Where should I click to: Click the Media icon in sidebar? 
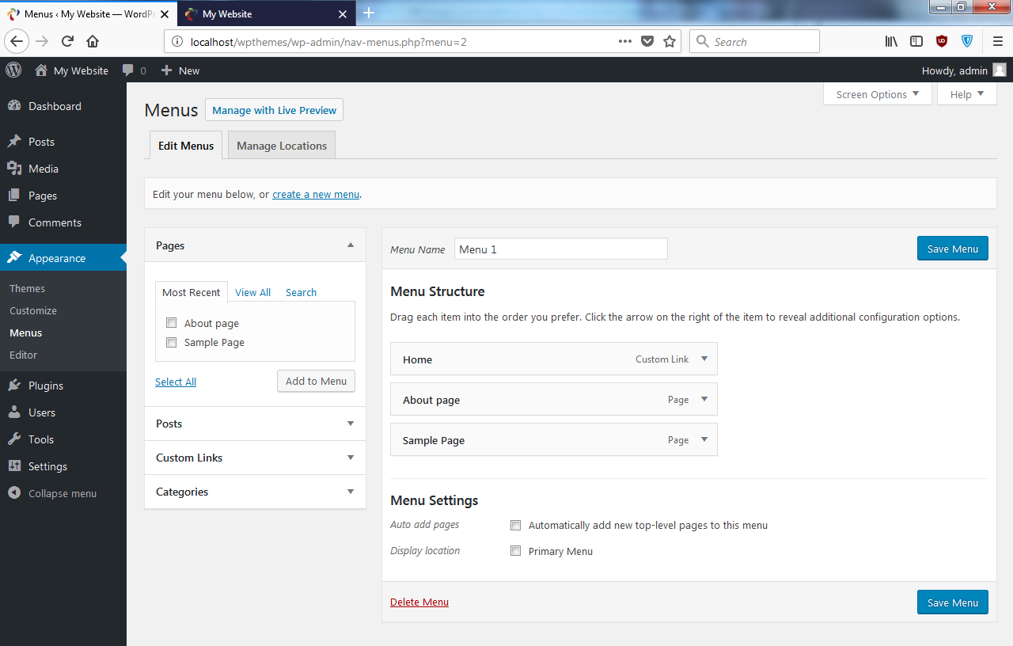pos(14,169)
